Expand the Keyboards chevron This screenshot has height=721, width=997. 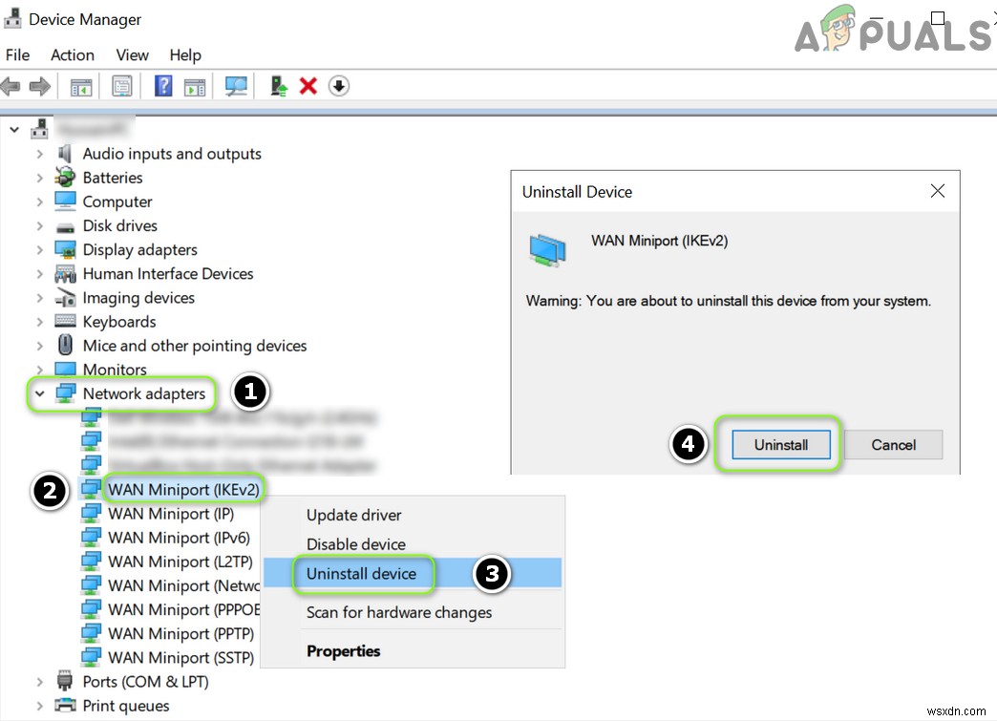tap(40, 322)
